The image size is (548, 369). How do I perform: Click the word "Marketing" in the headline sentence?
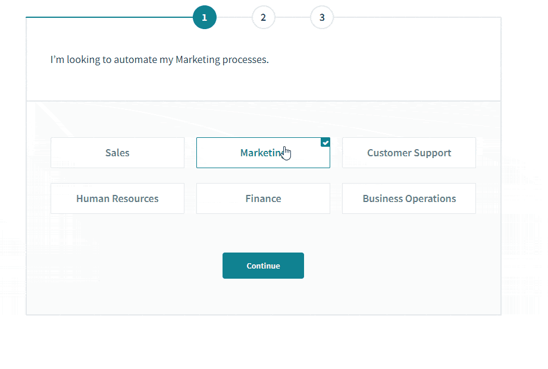coord(198,60)
